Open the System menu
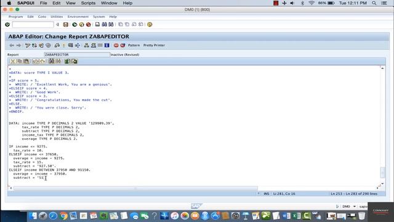This screenshot has width=394, height=222. tap(98, 17)
